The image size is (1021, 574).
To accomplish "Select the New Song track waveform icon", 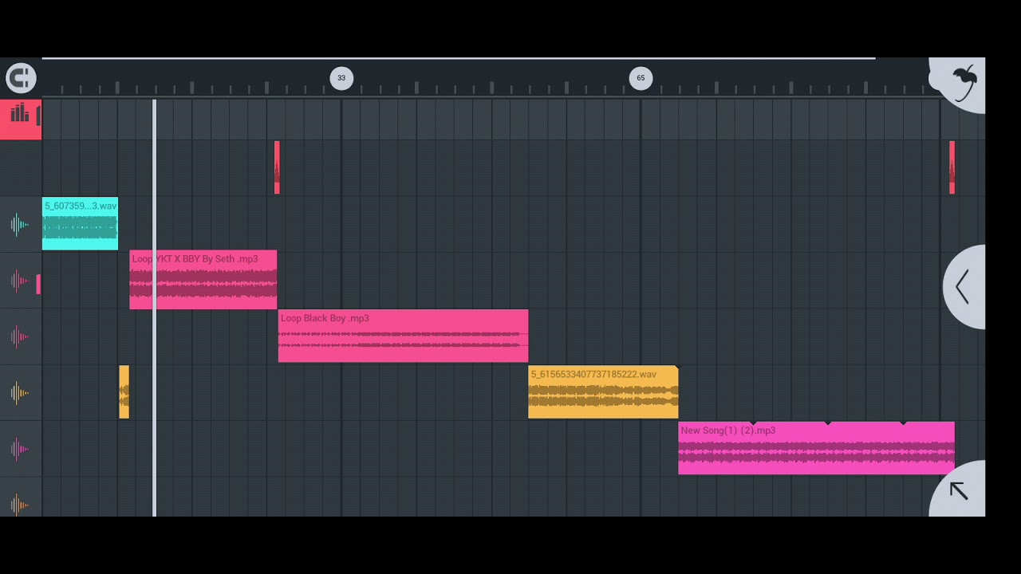I will [20, 449].
